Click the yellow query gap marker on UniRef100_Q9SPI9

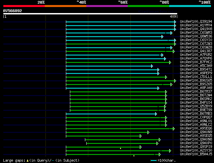(x=120, y=148)
